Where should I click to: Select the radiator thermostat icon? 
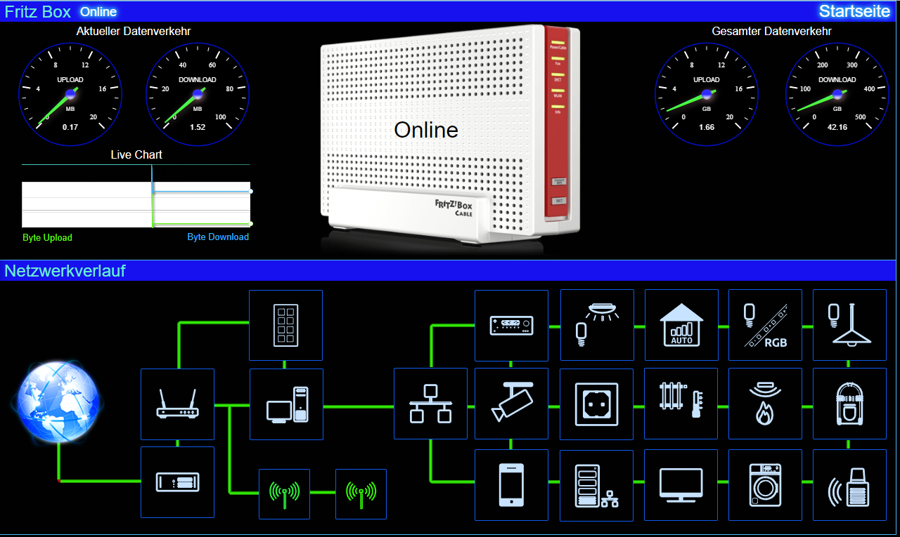[681, 404]
